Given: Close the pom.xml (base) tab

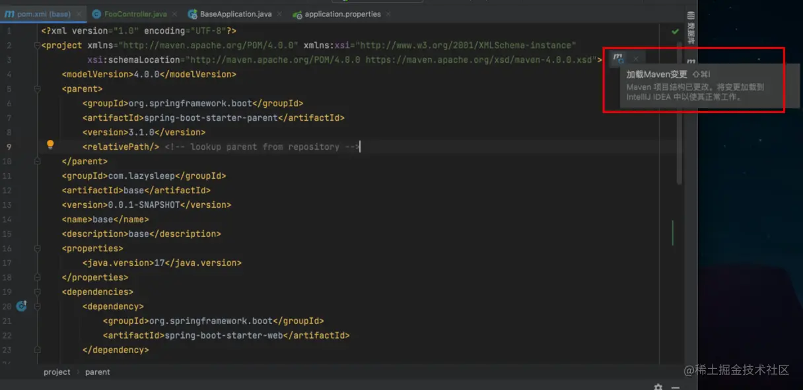Looking at the screenshot, I should 77,14.
